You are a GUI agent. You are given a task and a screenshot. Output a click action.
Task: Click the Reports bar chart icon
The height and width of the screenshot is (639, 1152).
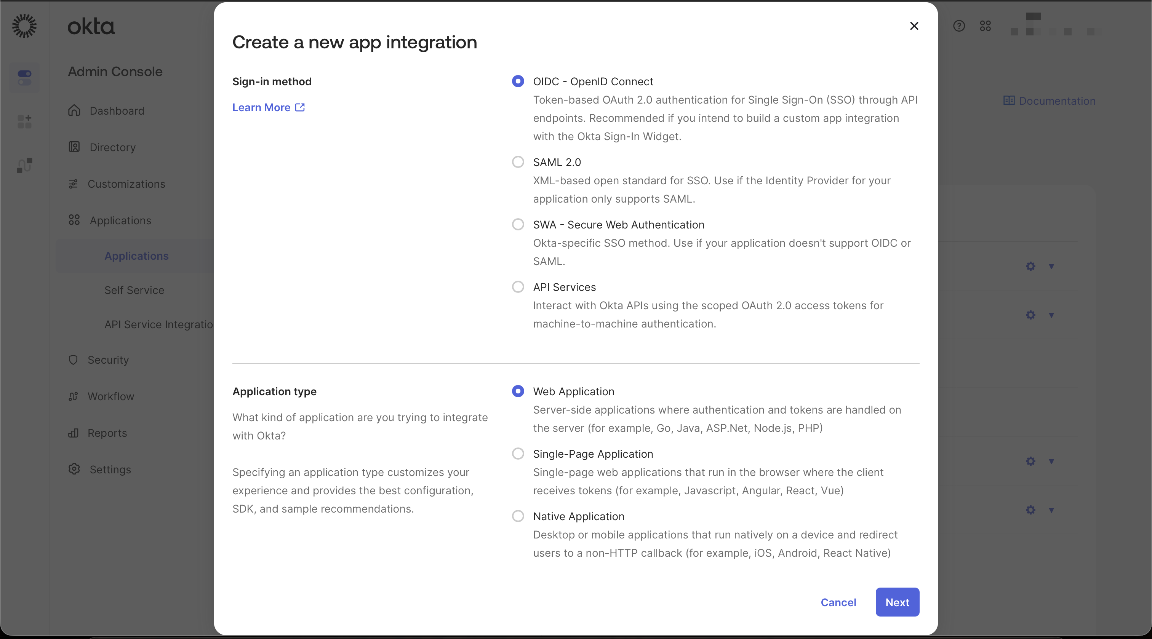[x=74, y=433]
